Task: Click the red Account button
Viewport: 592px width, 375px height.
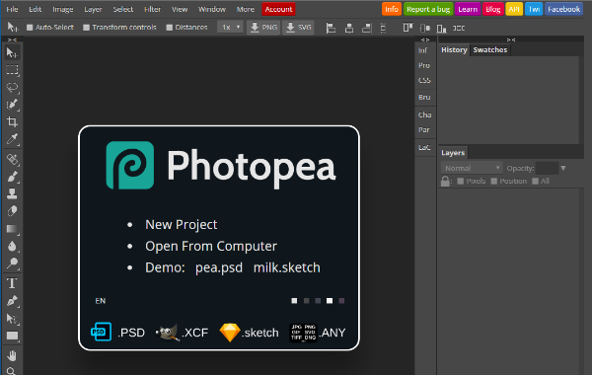Action: (x=278, y=9)
